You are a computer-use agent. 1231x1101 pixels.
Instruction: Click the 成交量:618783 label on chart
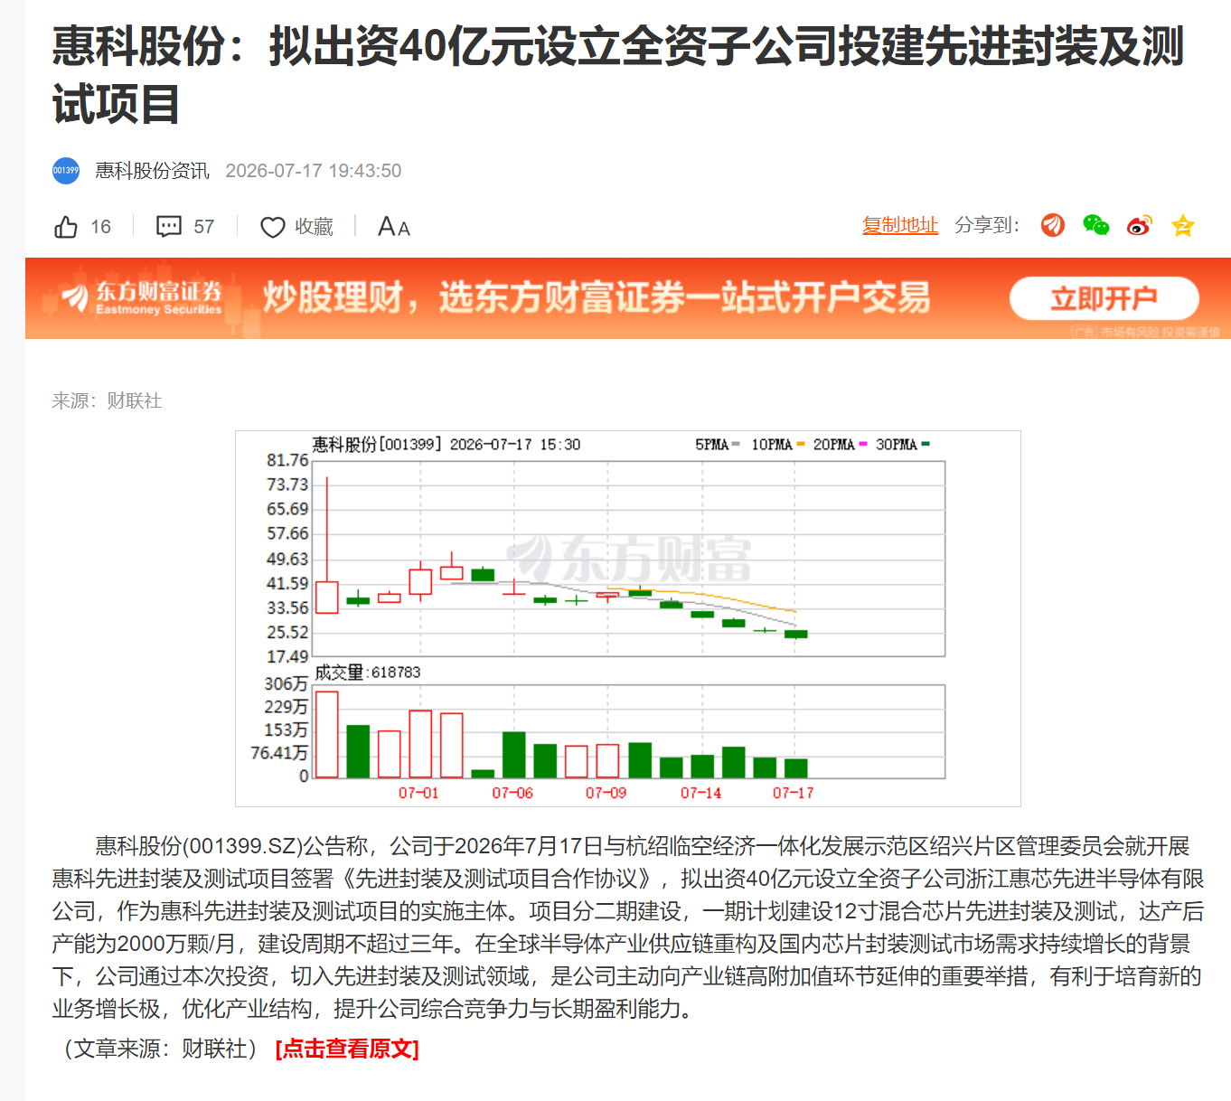click(367, 672)
